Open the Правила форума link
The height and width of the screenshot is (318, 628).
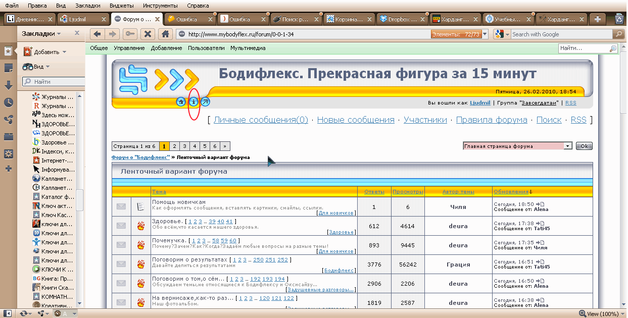coord(492,120)
